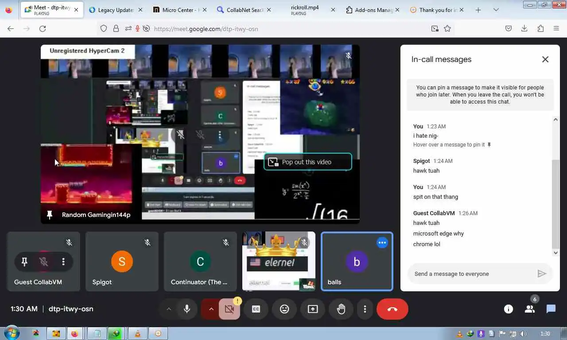Open the Firefox downloads panel
Viewport: 567px width, 340px height.
pyautogui.click(x=524, y=28)
